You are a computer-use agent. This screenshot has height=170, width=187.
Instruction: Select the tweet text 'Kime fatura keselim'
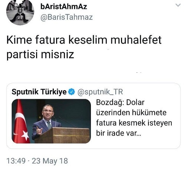[x=57, y=40]
